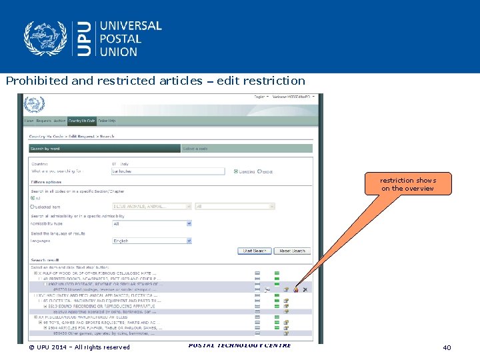Click gray indicator on X PULP OF WOOD row
This screenshot has width=480, height=360.
tap(257, 273)
